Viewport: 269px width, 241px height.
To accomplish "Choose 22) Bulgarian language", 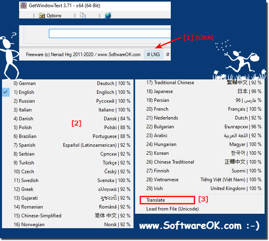I will [x=200, y=127].
